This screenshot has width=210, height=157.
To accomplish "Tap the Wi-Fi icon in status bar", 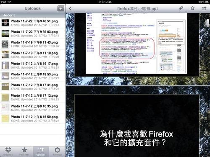I will tap(9, 2).
